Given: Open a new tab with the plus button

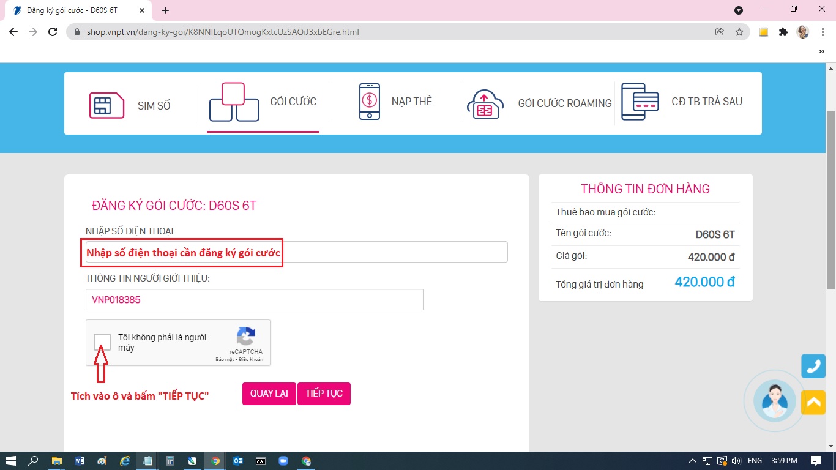Looking at the screenshot, I should tap(165, 10).
